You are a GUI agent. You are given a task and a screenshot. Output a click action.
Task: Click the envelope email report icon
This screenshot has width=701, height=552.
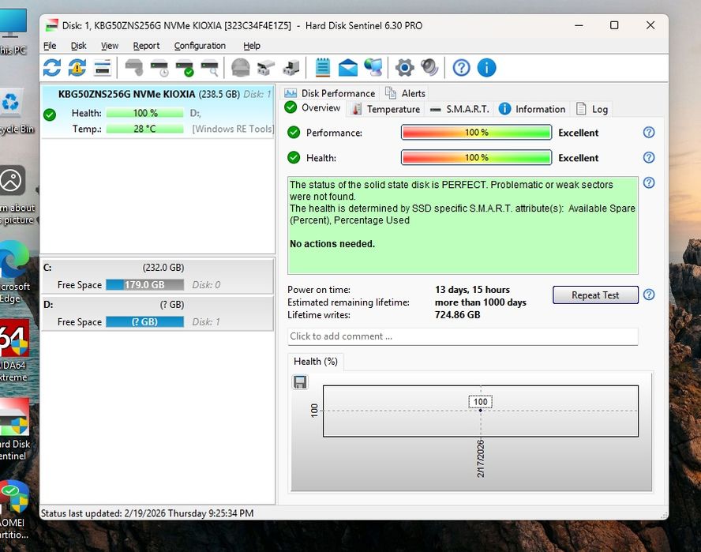(x=348, y=68)
